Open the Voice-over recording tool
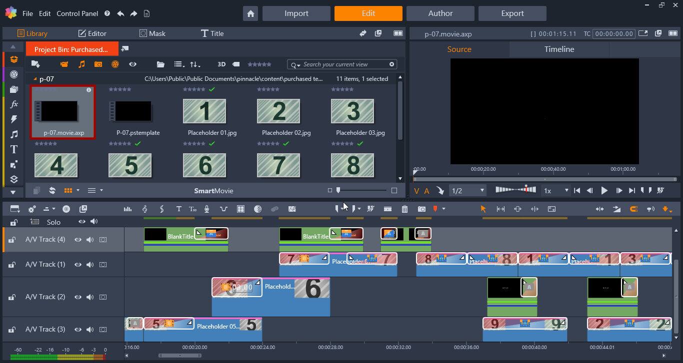This screenshot has height=363, width=683. pyautogui.click(x=206, y=209)
